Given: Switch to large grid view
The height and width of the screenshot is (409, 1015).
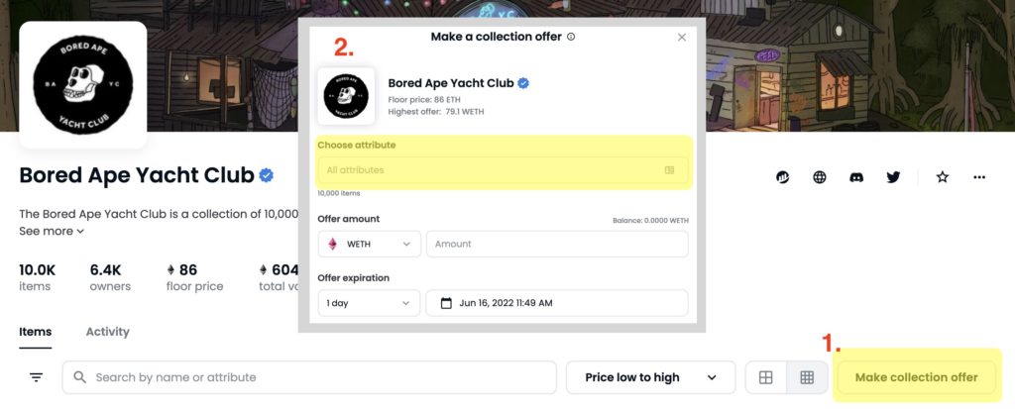Looking at the screenshot, I should click(x=766, y=377).
